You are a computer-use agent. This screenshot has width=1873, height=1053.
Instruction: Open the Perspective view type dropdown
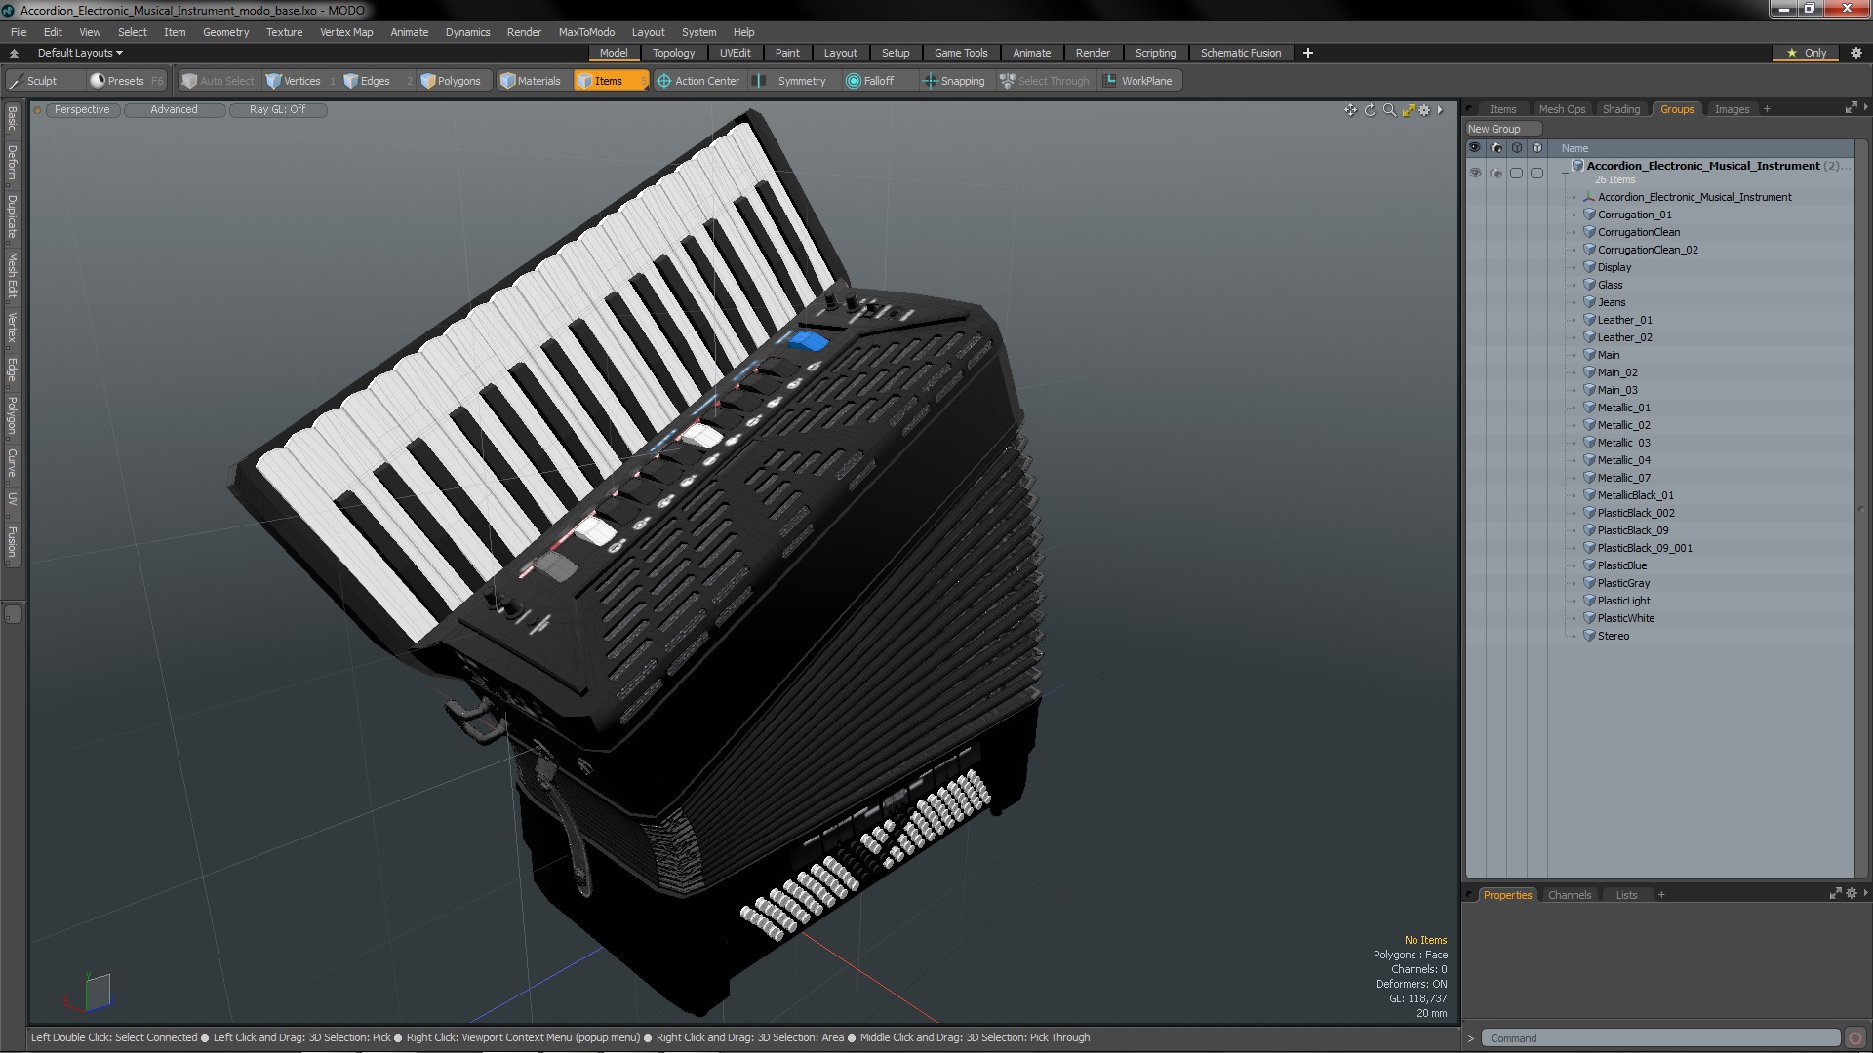click(x=82, y=109)
